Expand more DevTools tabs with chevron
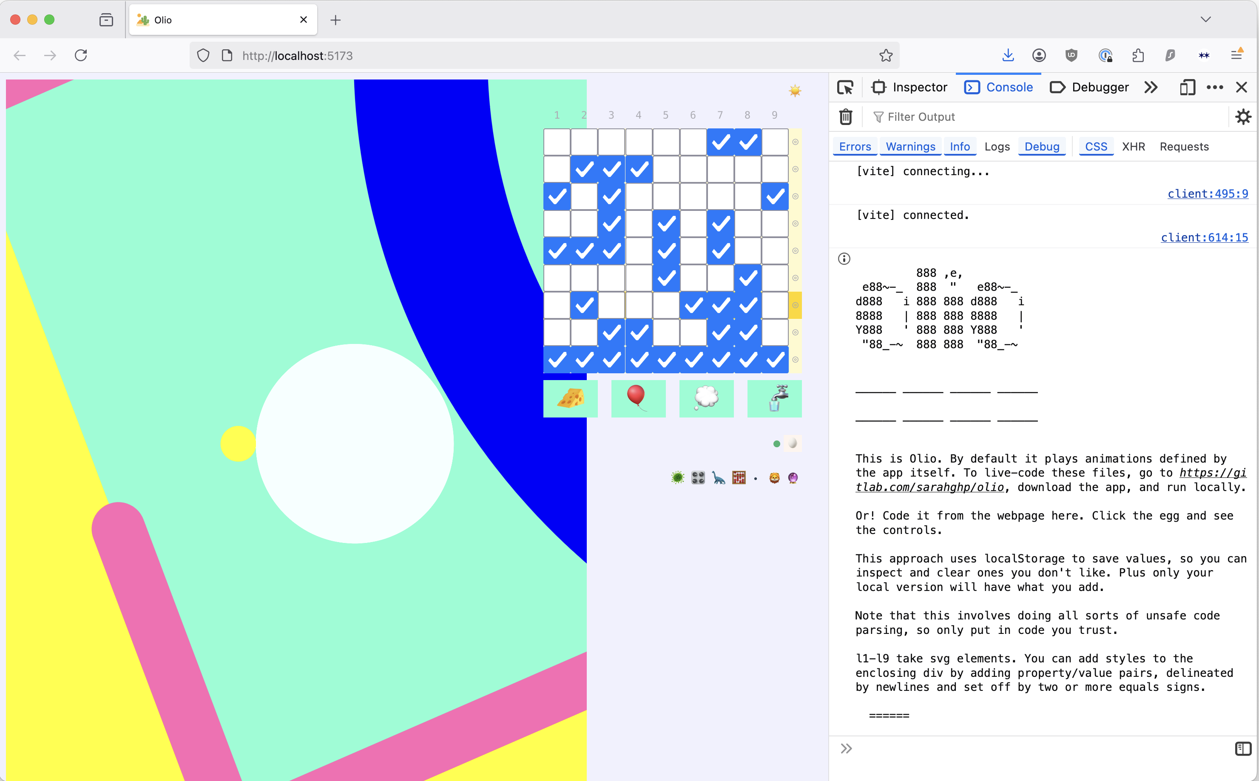1259x781 pixels. coord(1151,87)
